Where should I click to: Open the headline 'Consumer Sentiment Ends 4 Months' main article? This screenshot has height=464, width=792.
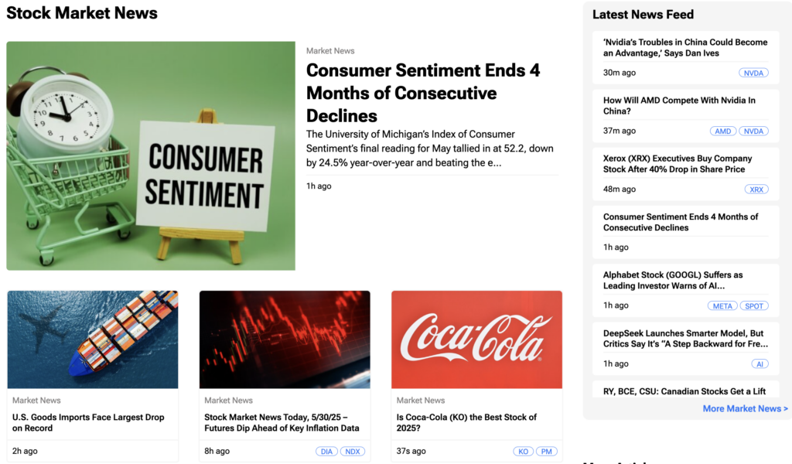pos(423,93)
